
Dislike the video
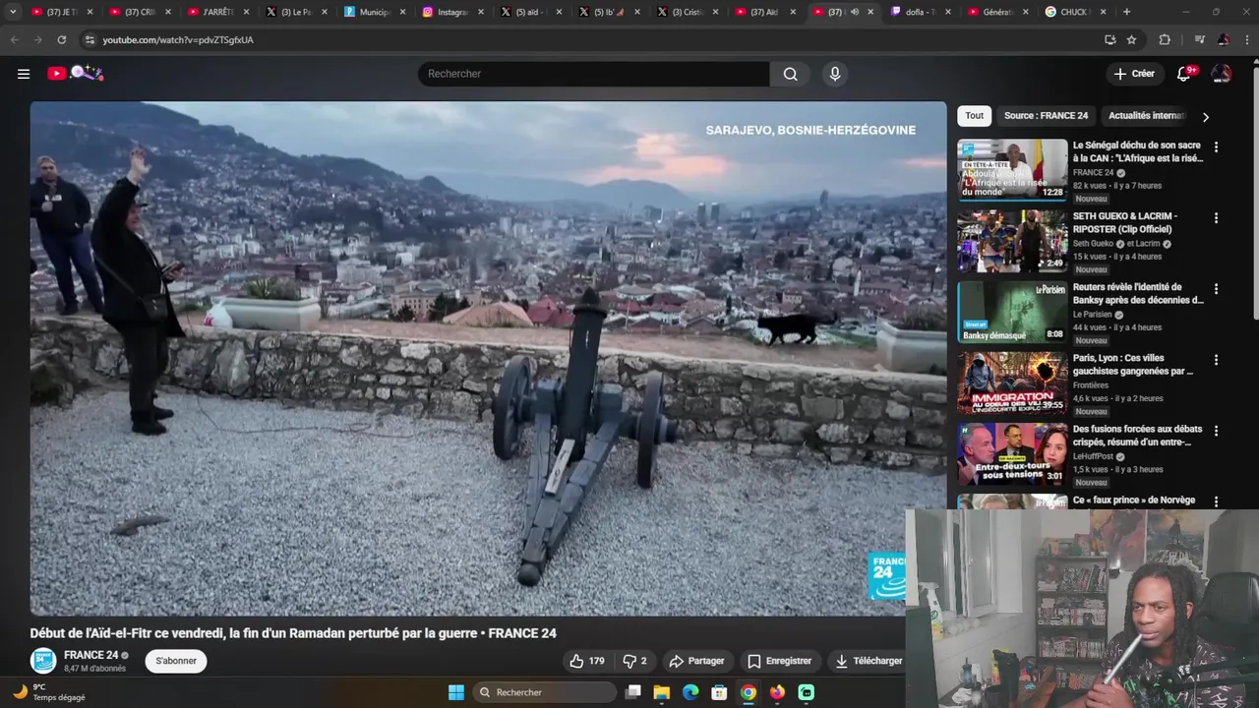tap(635, 661)
